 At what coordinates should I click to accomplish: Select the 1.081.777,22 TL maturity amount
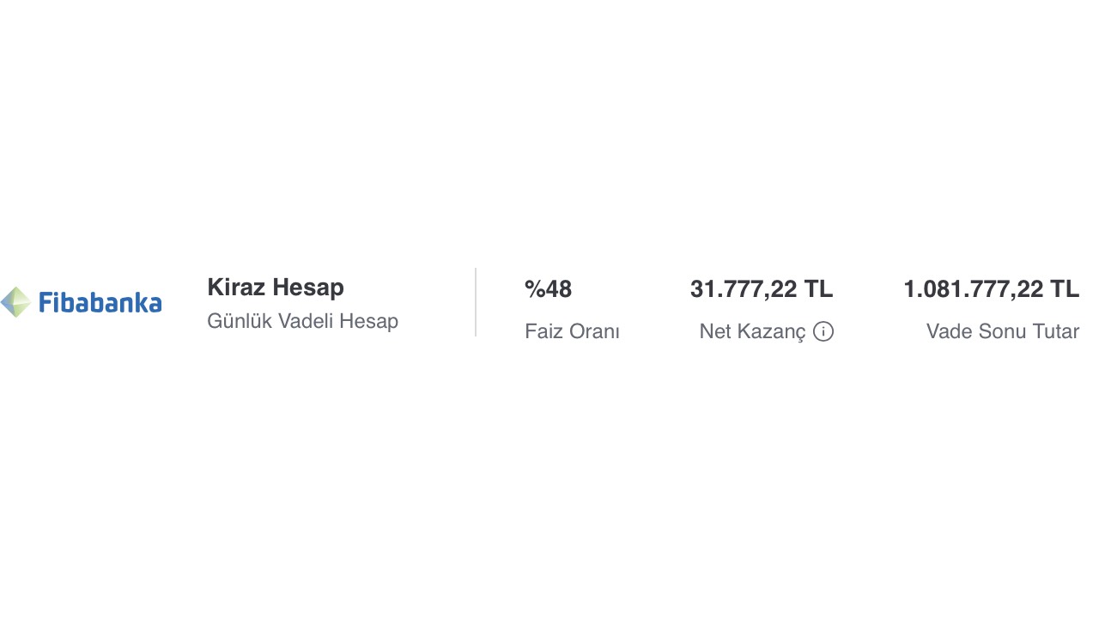point(992,289)
